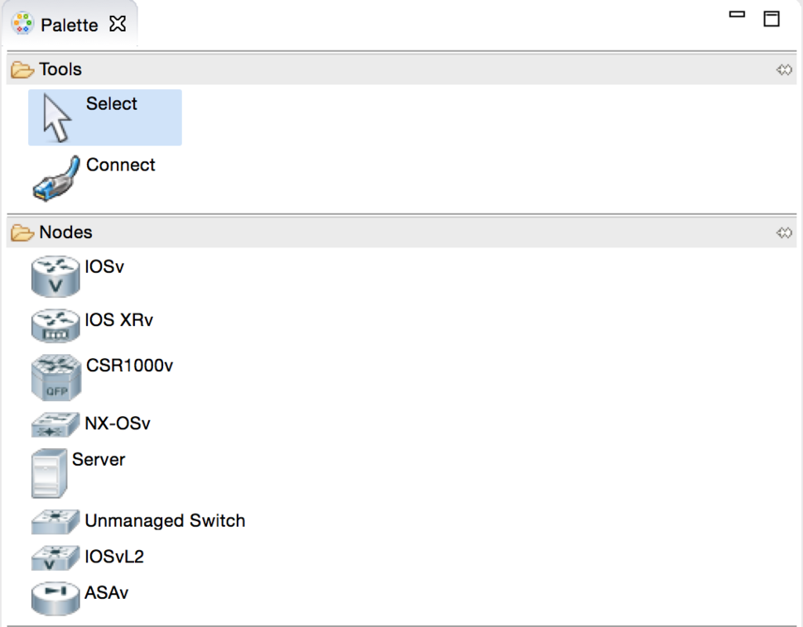Choose the IOSvL2 switch icon

click(55, 558)
